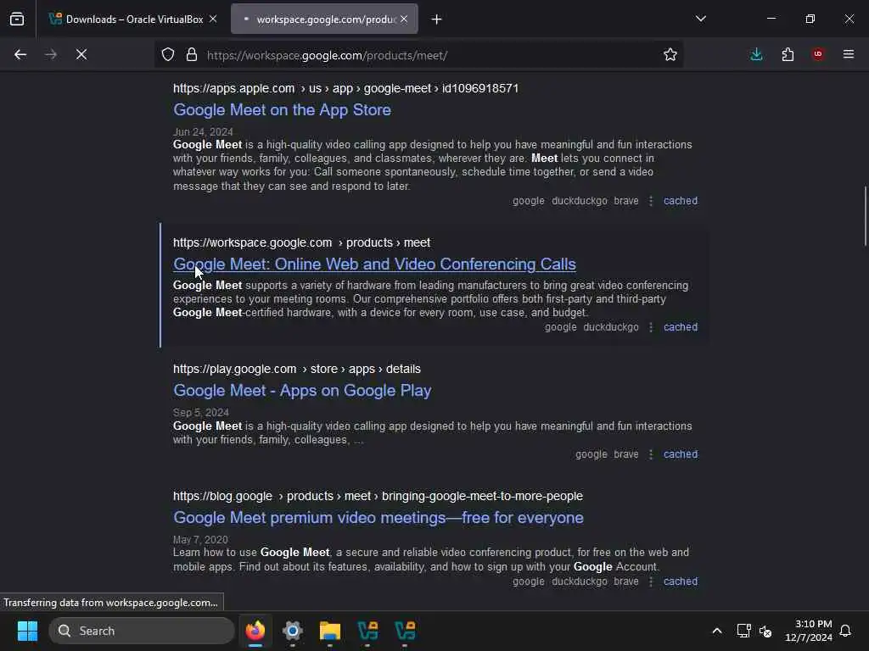Open cached copy of App Store result
Screen dimensions: 869x651
[x=681, y=201]
